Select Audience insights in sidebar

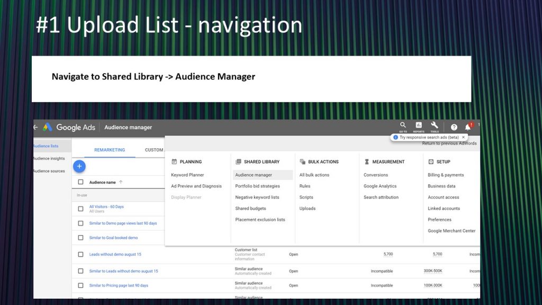pos(49,158)
